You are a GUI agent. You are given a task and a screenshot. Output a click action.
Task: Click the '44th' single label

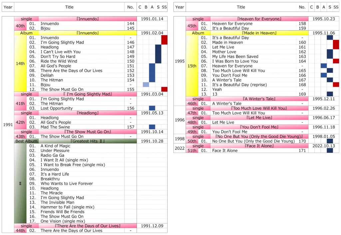[20, 231]
